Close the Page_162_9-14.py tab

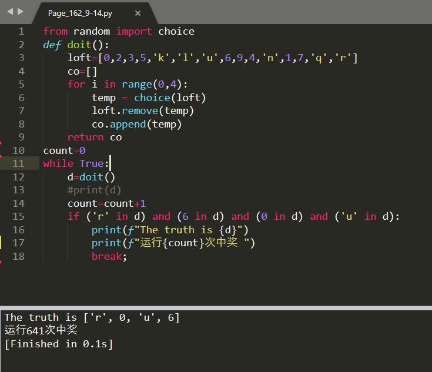[138, 13]
